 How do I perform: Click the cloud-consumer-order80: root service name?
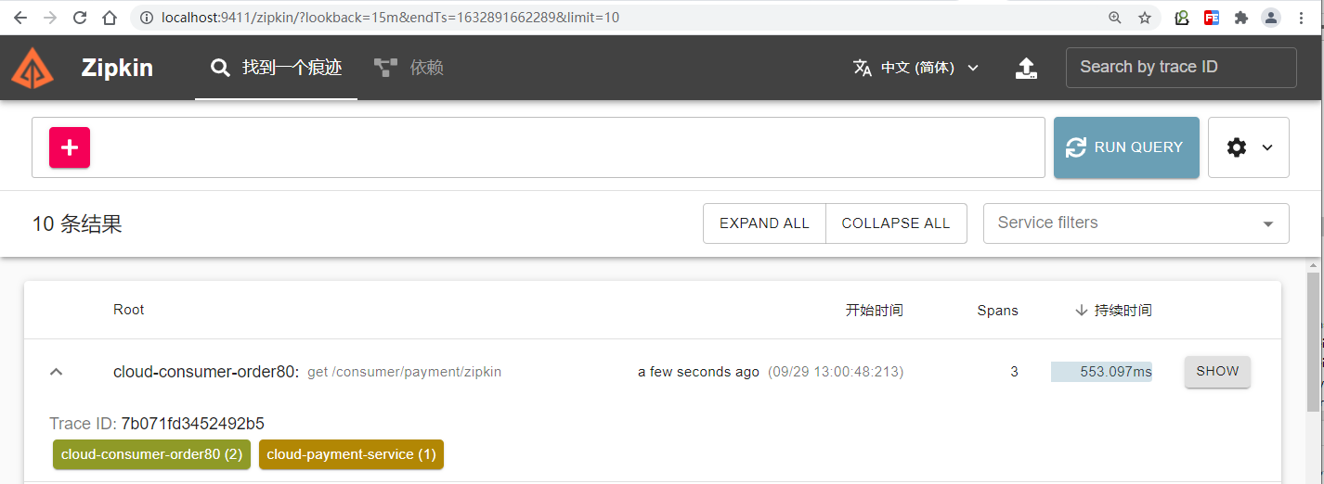[206, 372]
